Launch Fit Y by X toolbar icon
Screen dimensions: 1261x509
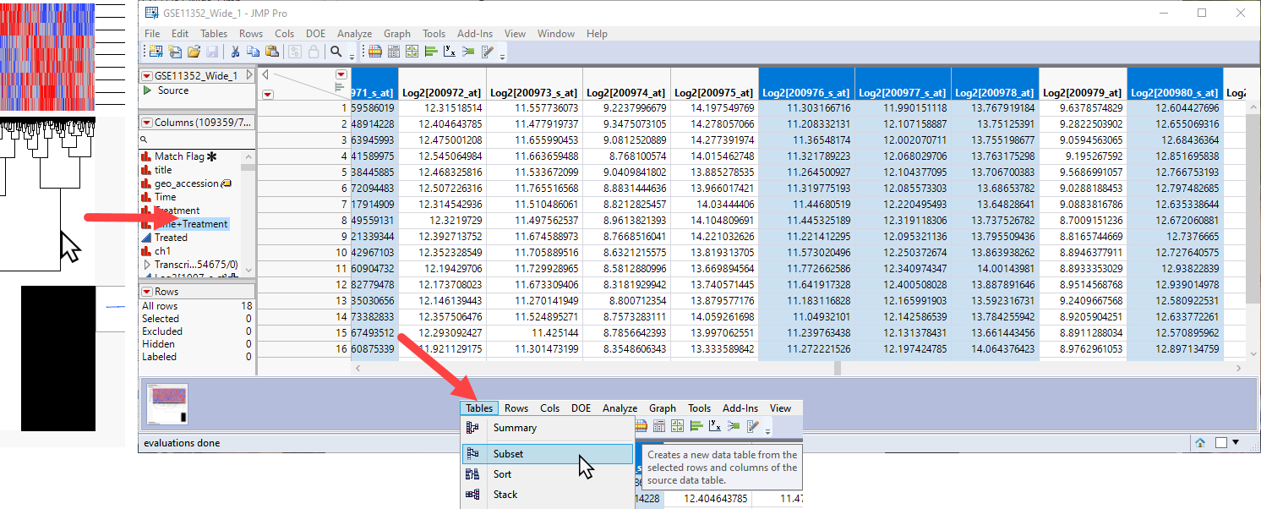(x=449, y=52)
